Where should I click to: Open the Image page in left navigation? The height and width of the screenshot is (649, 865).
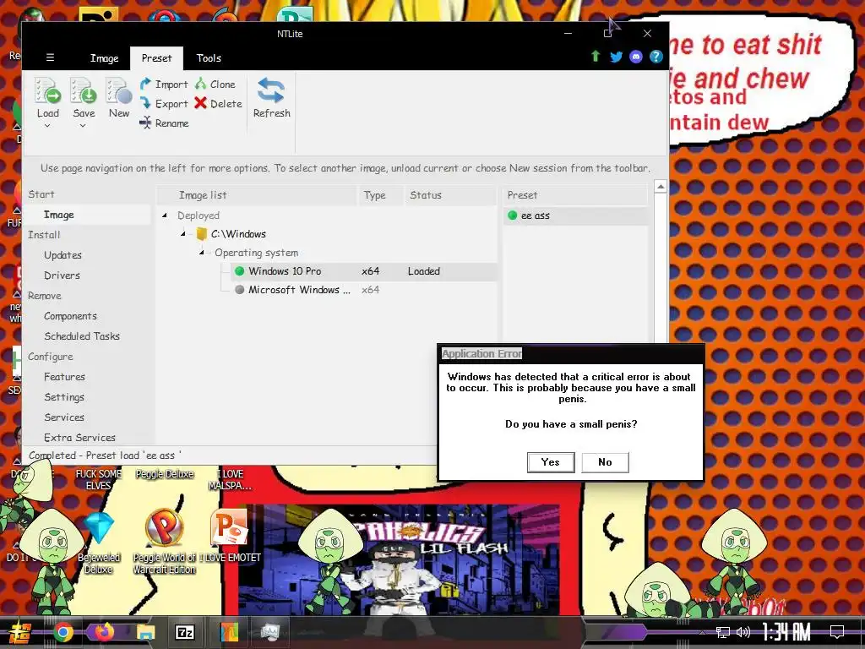click(58, 215)
